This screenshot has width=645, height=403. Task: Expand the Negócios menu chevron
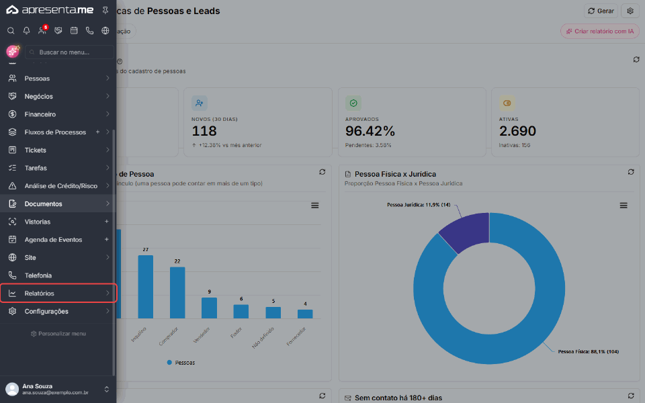(x=107, y=96)
